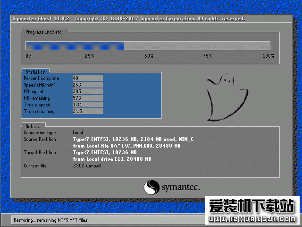Image resolution: width=302 pixels, height=227 pixels.
Task: Click the 'Time elapsed' label
Action: [37, 105]
